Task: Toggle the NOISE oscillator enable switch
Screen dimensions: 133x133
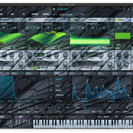Action: pos(116,20)
